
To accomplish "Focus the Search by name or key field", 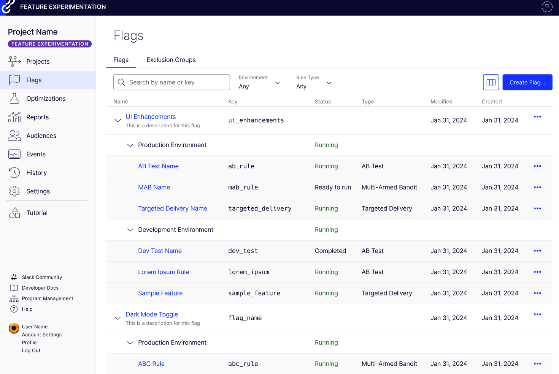I will click(x=172, y=82).
